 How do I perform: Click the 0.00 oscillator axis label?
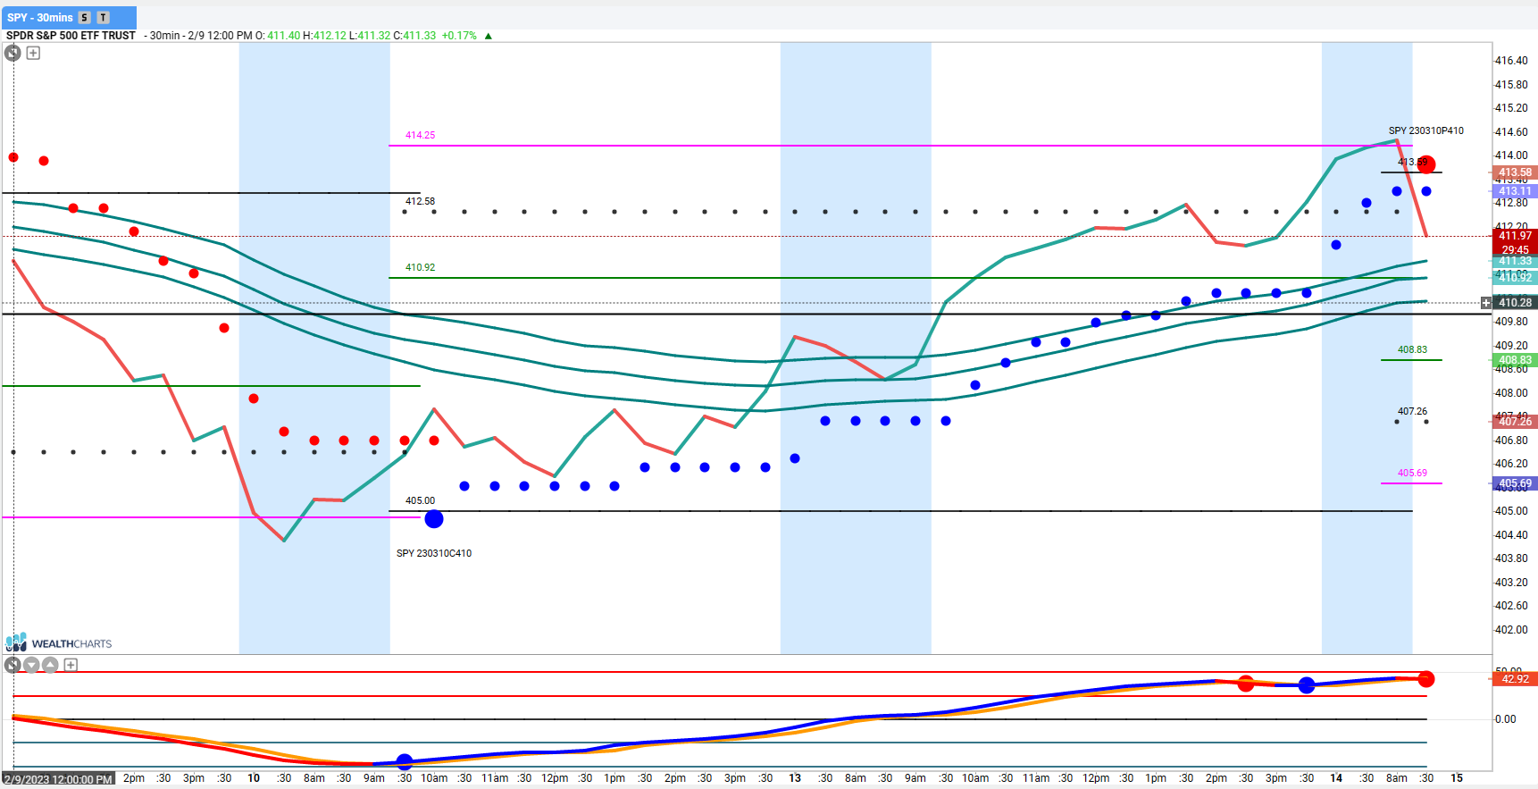(1506, 718)
